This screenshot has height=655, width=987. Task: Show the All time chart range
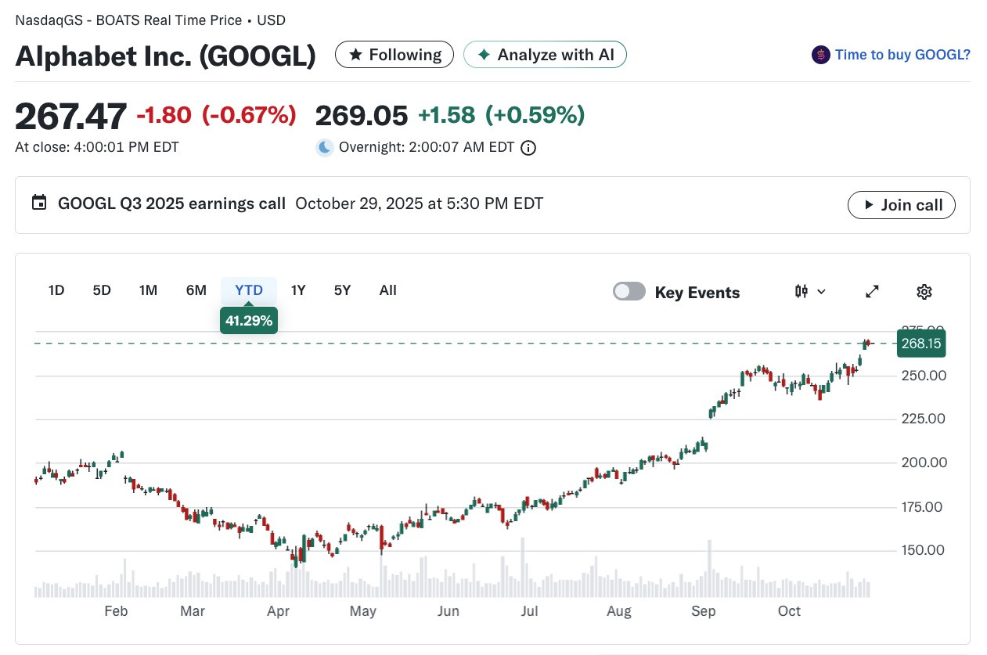click(388, 290)
